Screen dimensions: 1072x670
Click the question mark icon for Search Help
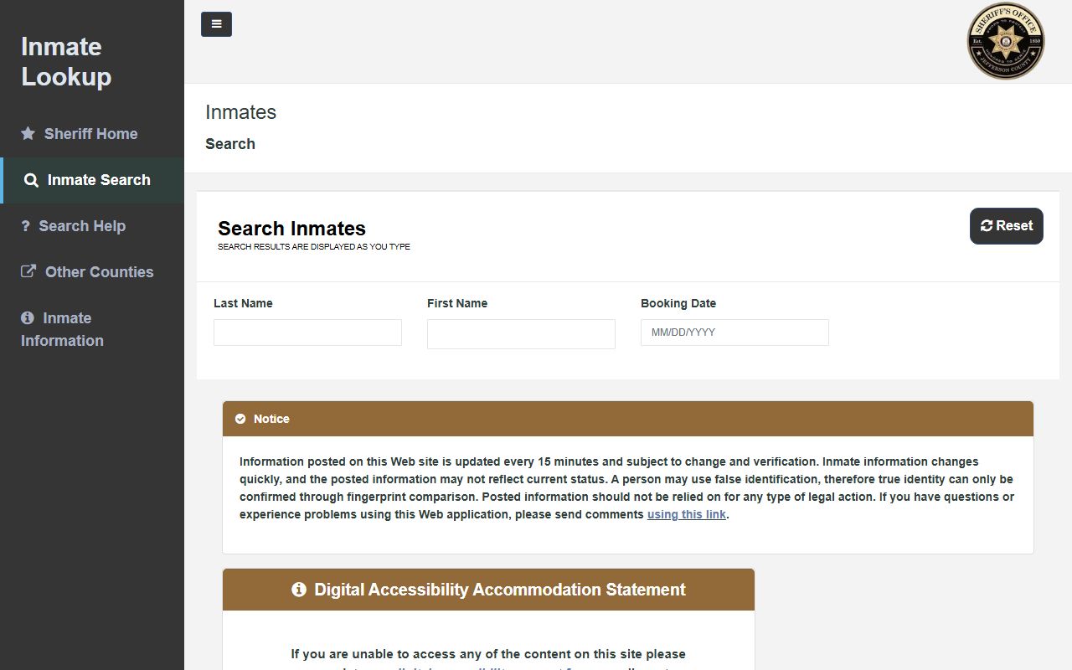pos(26,226)
